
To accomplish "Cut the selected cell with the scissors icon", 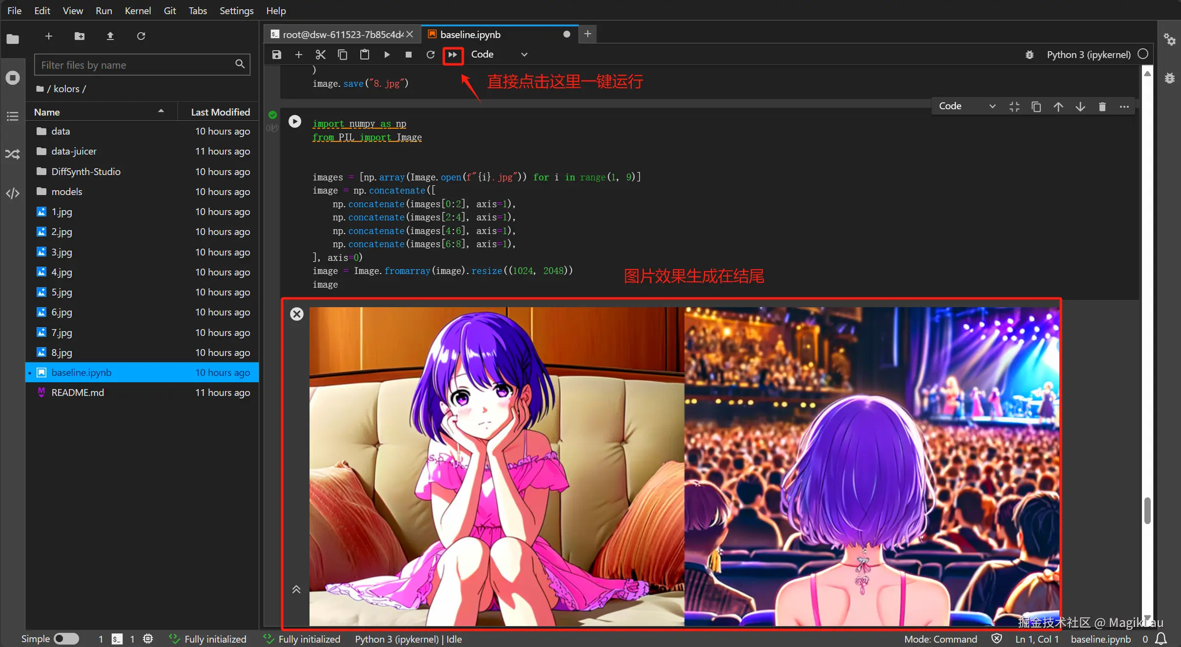I will (x=320, y=55).
